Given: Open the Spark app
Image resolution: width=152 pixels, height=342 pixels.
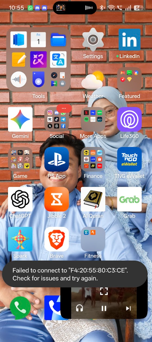Looking at the screenshot, I should (20, 239).
